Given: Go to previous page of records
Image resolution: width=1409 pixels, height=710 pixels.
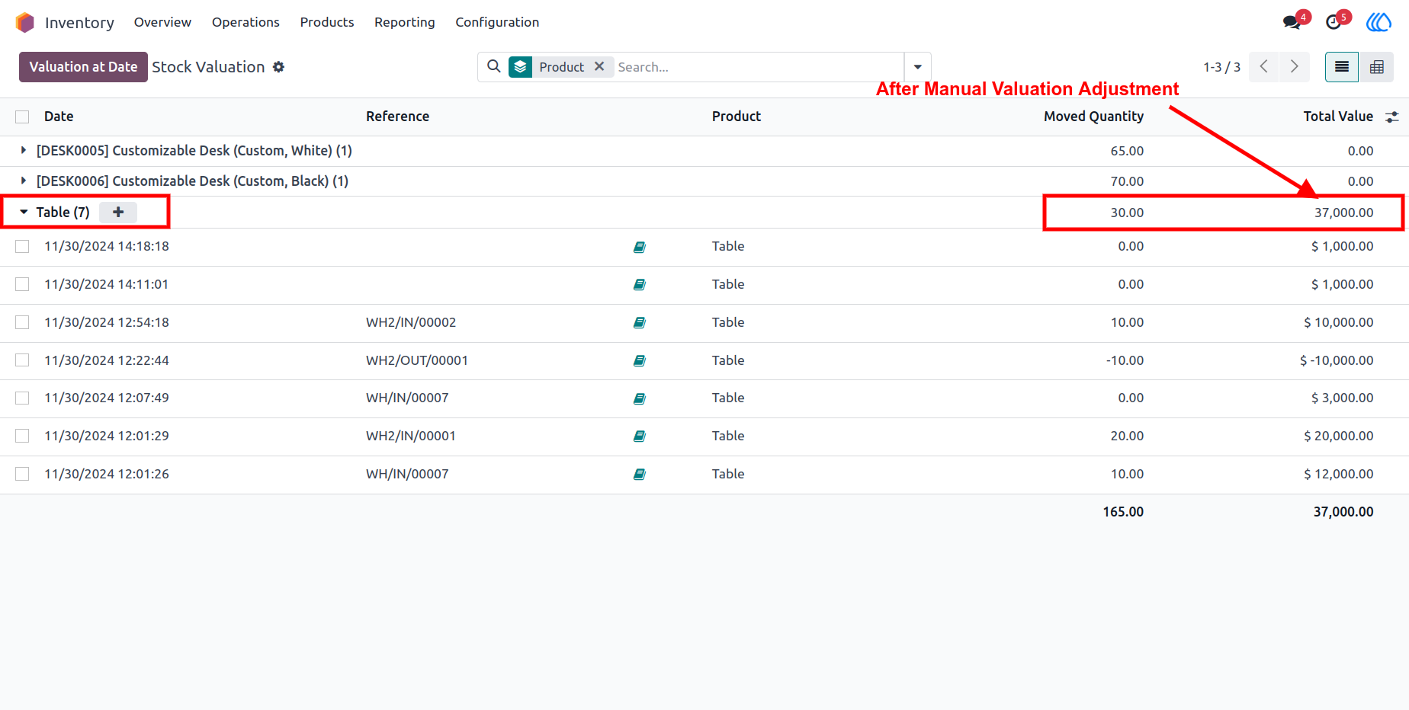Looking at the screenshot, I should point(1264,67).
